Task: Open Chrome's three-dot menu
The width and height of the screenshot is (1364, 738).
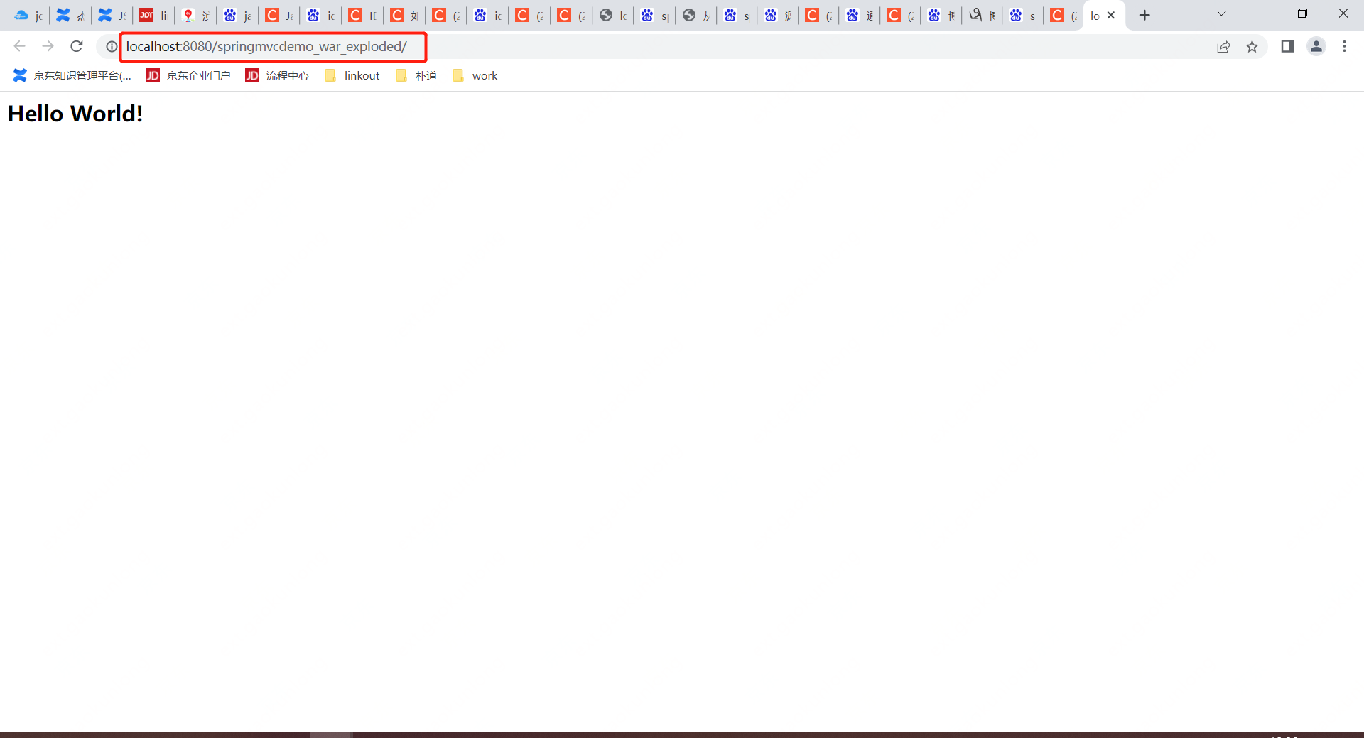Action: point(1344,46)
